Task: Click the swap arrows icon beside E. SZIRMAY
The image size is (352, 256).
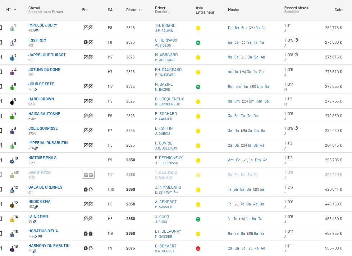Action: (x=176, y=192)
